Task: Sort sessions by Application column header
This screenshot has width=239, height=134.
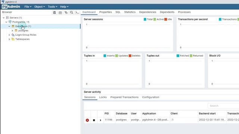Action: [149, 114]
